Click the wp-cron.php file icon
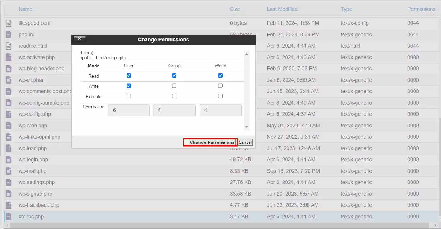The image size is (441, 229). tap(9, 126)
